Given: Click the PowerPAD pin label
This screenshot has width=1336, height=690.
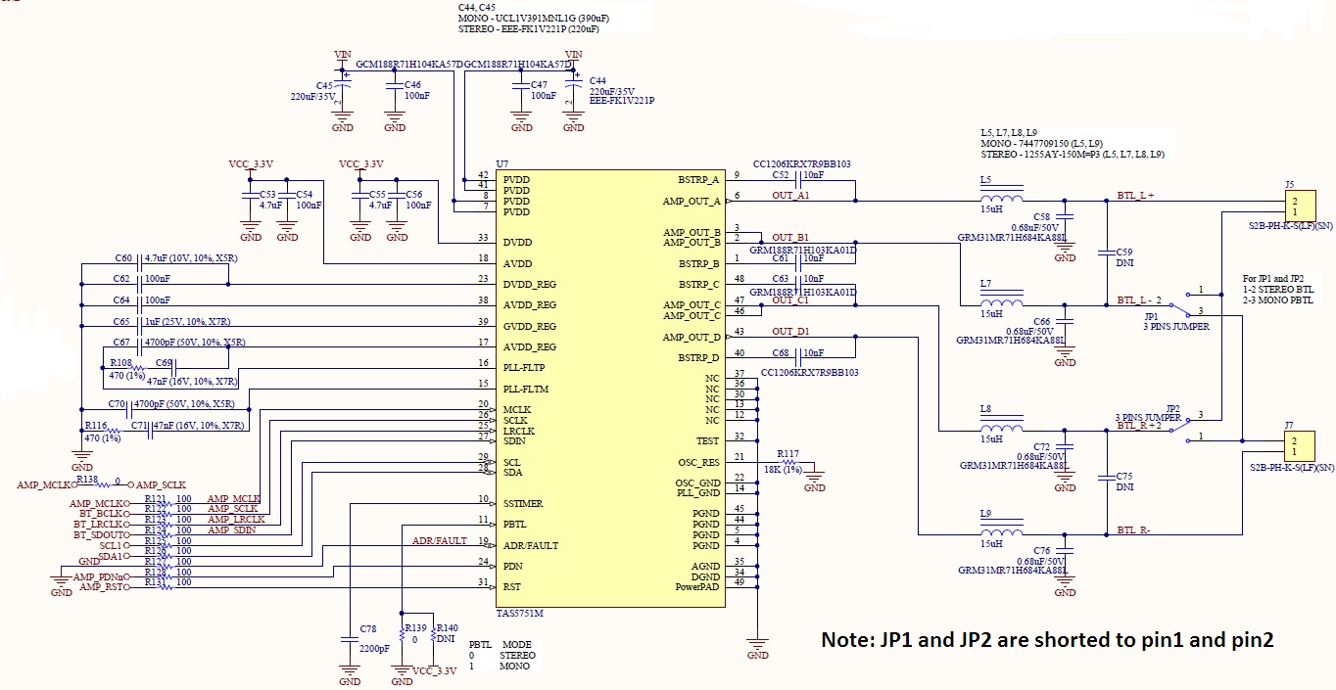Looking at the screenshot, I should (x=697, y=587).
